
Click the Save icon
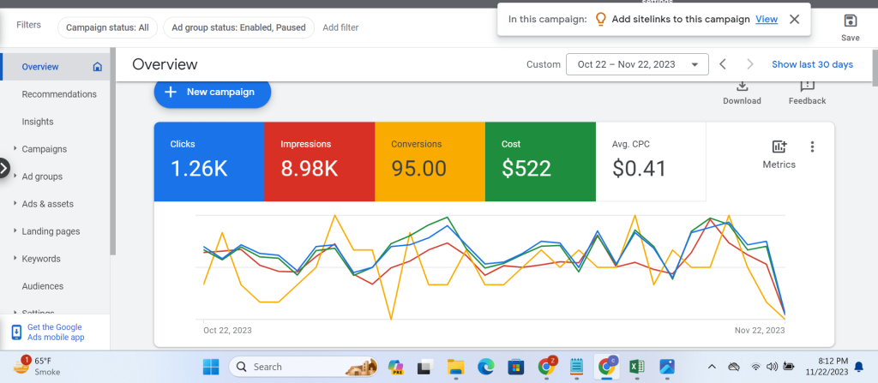pos(850,21)
